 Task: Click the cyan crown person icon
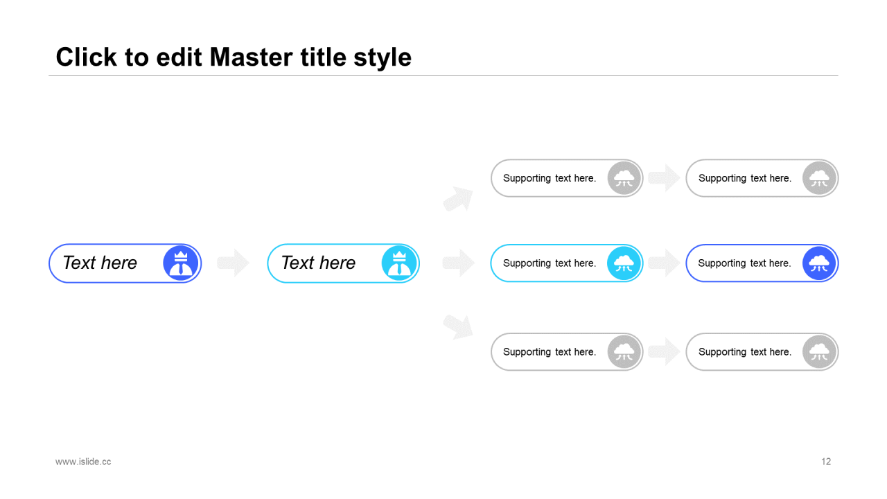(399, 263)
